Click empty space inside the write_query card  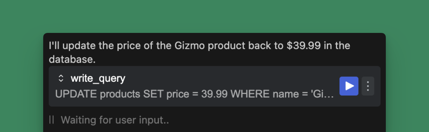tap(230, 79)
